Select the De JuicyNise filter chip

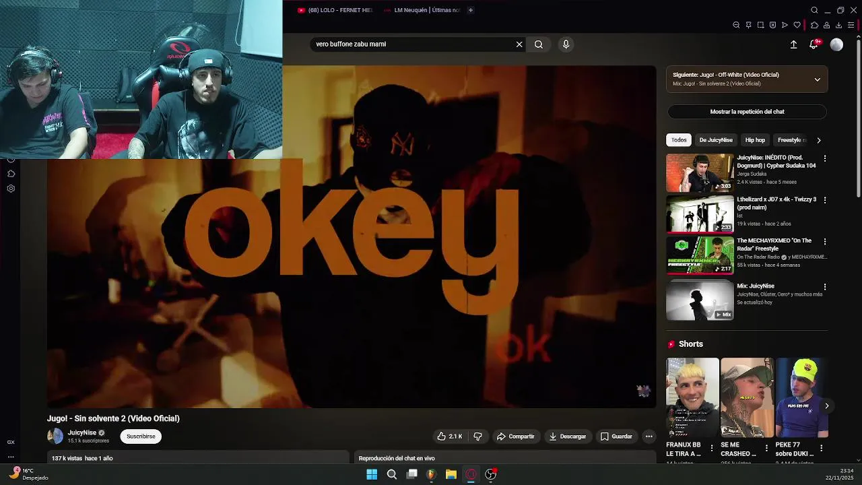click(716, 140)
